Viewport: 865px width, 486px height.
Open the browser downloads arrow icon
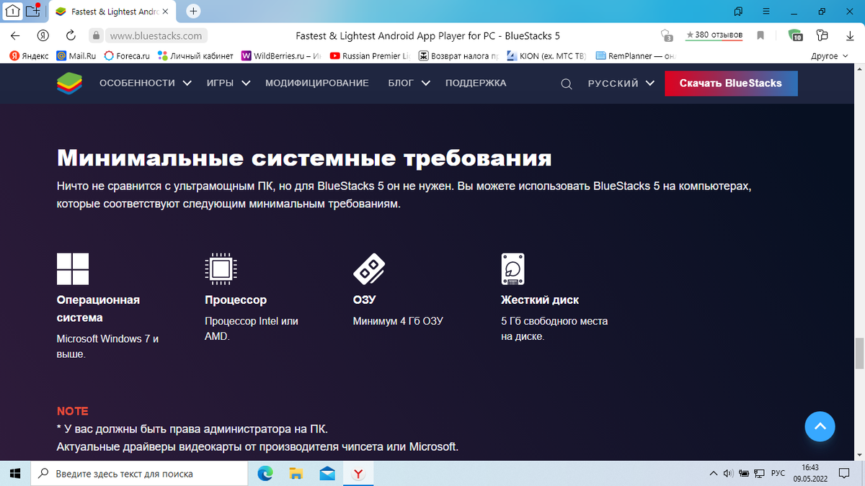coord(848,35)
